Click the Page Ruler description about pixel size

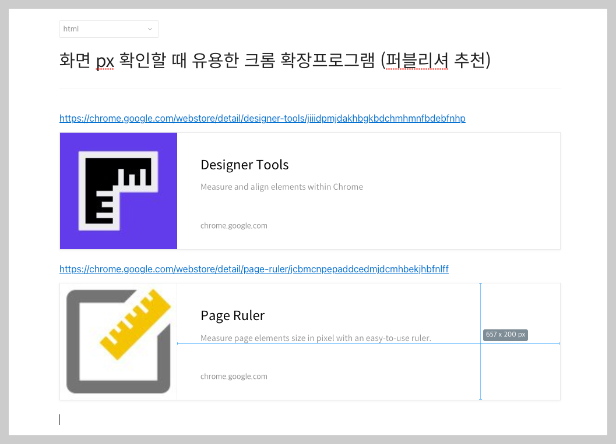316,338
